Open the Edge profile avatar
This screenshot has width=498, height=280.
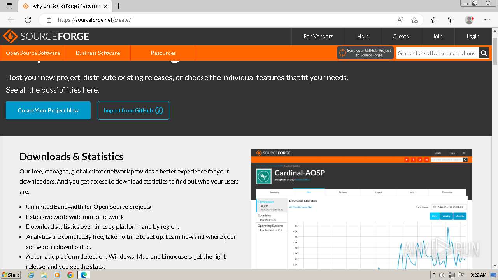coord(469,20)
